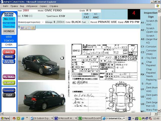Open the AUCTION LOCATION button
This screenshot has width=161, height=121.
tap(9, 62)
